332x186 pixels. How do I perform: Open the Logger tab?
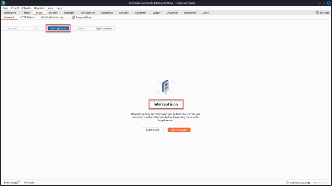click(x=157, y=13)
